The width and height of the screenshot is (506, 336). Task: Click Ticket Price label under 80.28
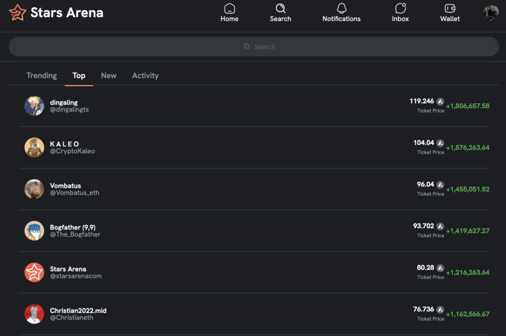[x=430, y=277]
